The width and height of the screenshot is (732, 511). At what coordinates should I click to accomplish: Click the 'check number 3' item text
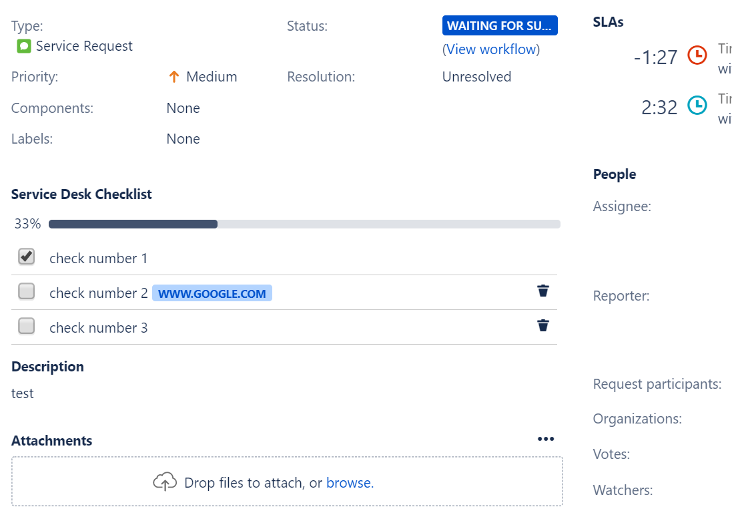pyautogui.click(x=99, y=328)
